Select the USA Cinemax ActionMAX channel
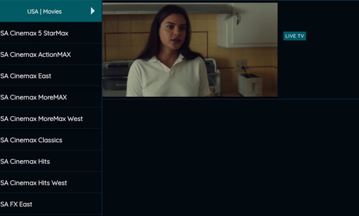The width and height of the screenshot is (359, 216). tap(51, 54)
